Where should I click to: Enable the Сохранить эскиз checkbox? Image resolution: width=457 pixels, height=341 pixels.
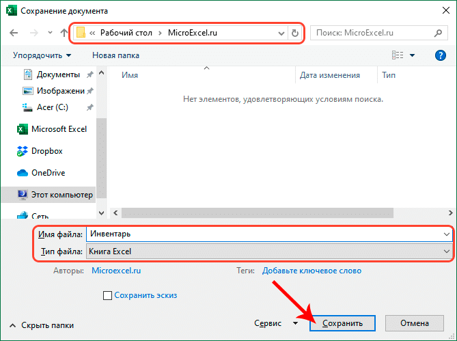[x=107, y=295]
